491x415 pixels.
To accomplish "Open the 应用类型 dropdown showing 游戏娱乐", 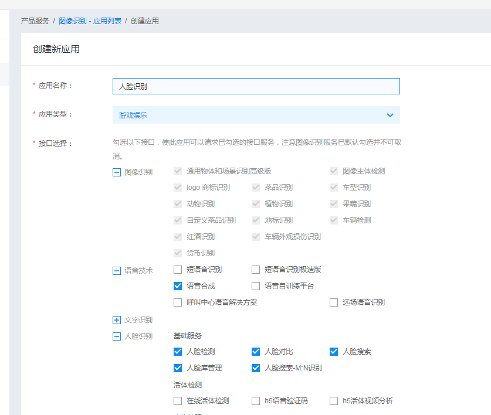I will 256,115.
